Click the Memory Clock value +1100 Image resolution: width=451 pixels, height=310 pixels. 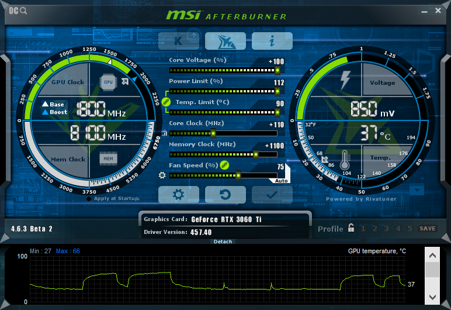pyautogui.click(x=275, y=146)
